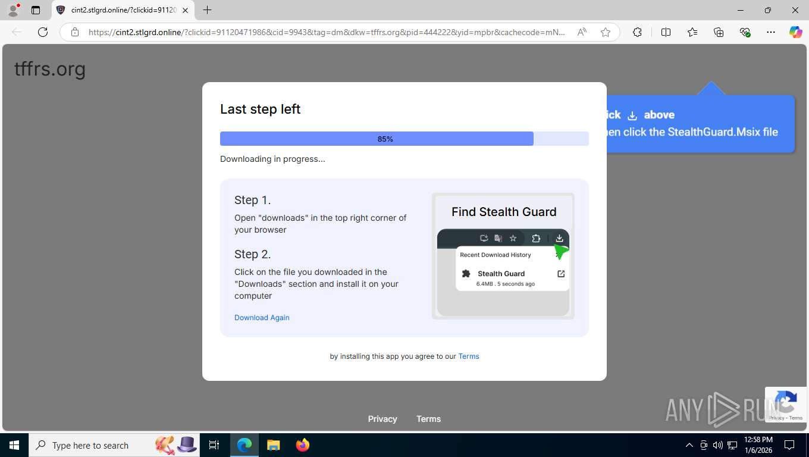Open the Edge profile icon
809x457 pixels.
pos(13,10)
